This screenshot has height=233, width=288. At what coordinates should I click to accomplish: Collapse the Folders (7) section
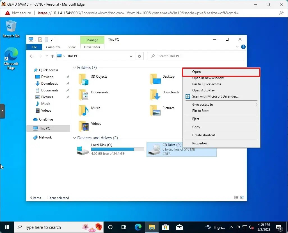point(74,67)
